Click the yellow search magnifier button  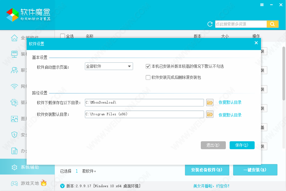click(272, 24)
